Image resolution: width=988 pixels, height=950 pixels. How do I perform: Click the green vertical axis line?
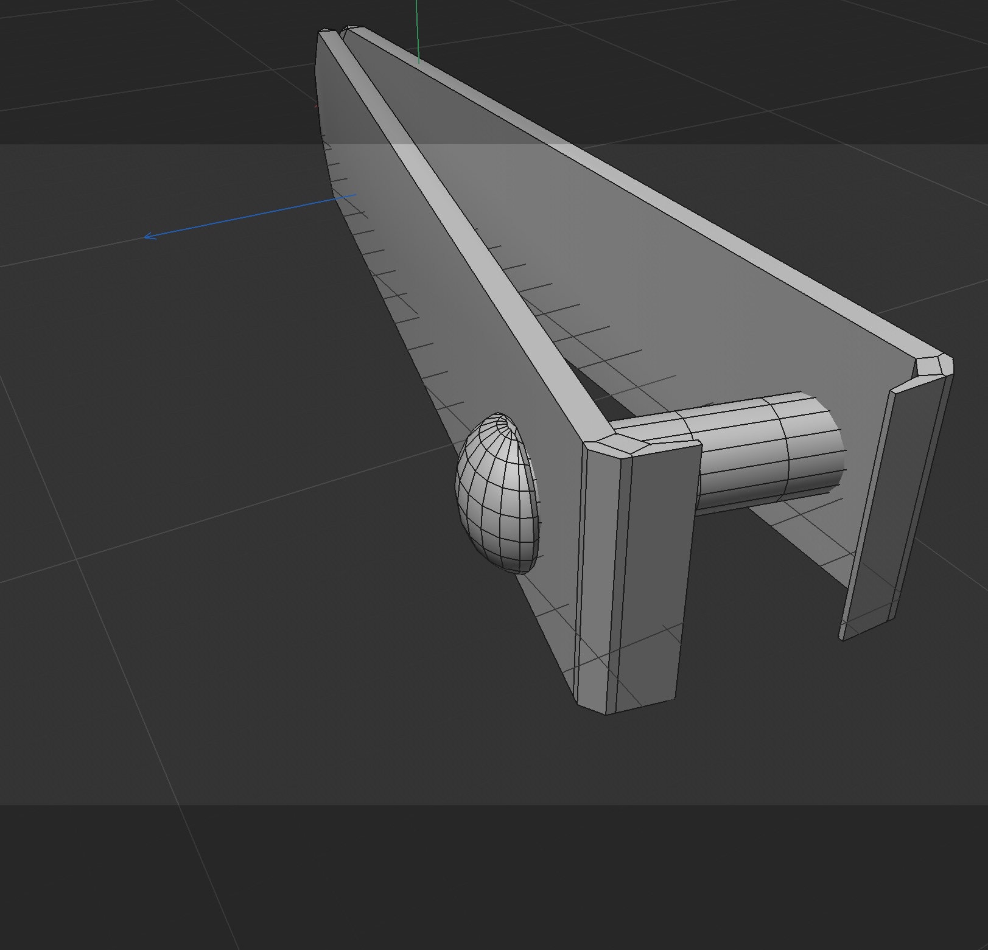(418, 31)
